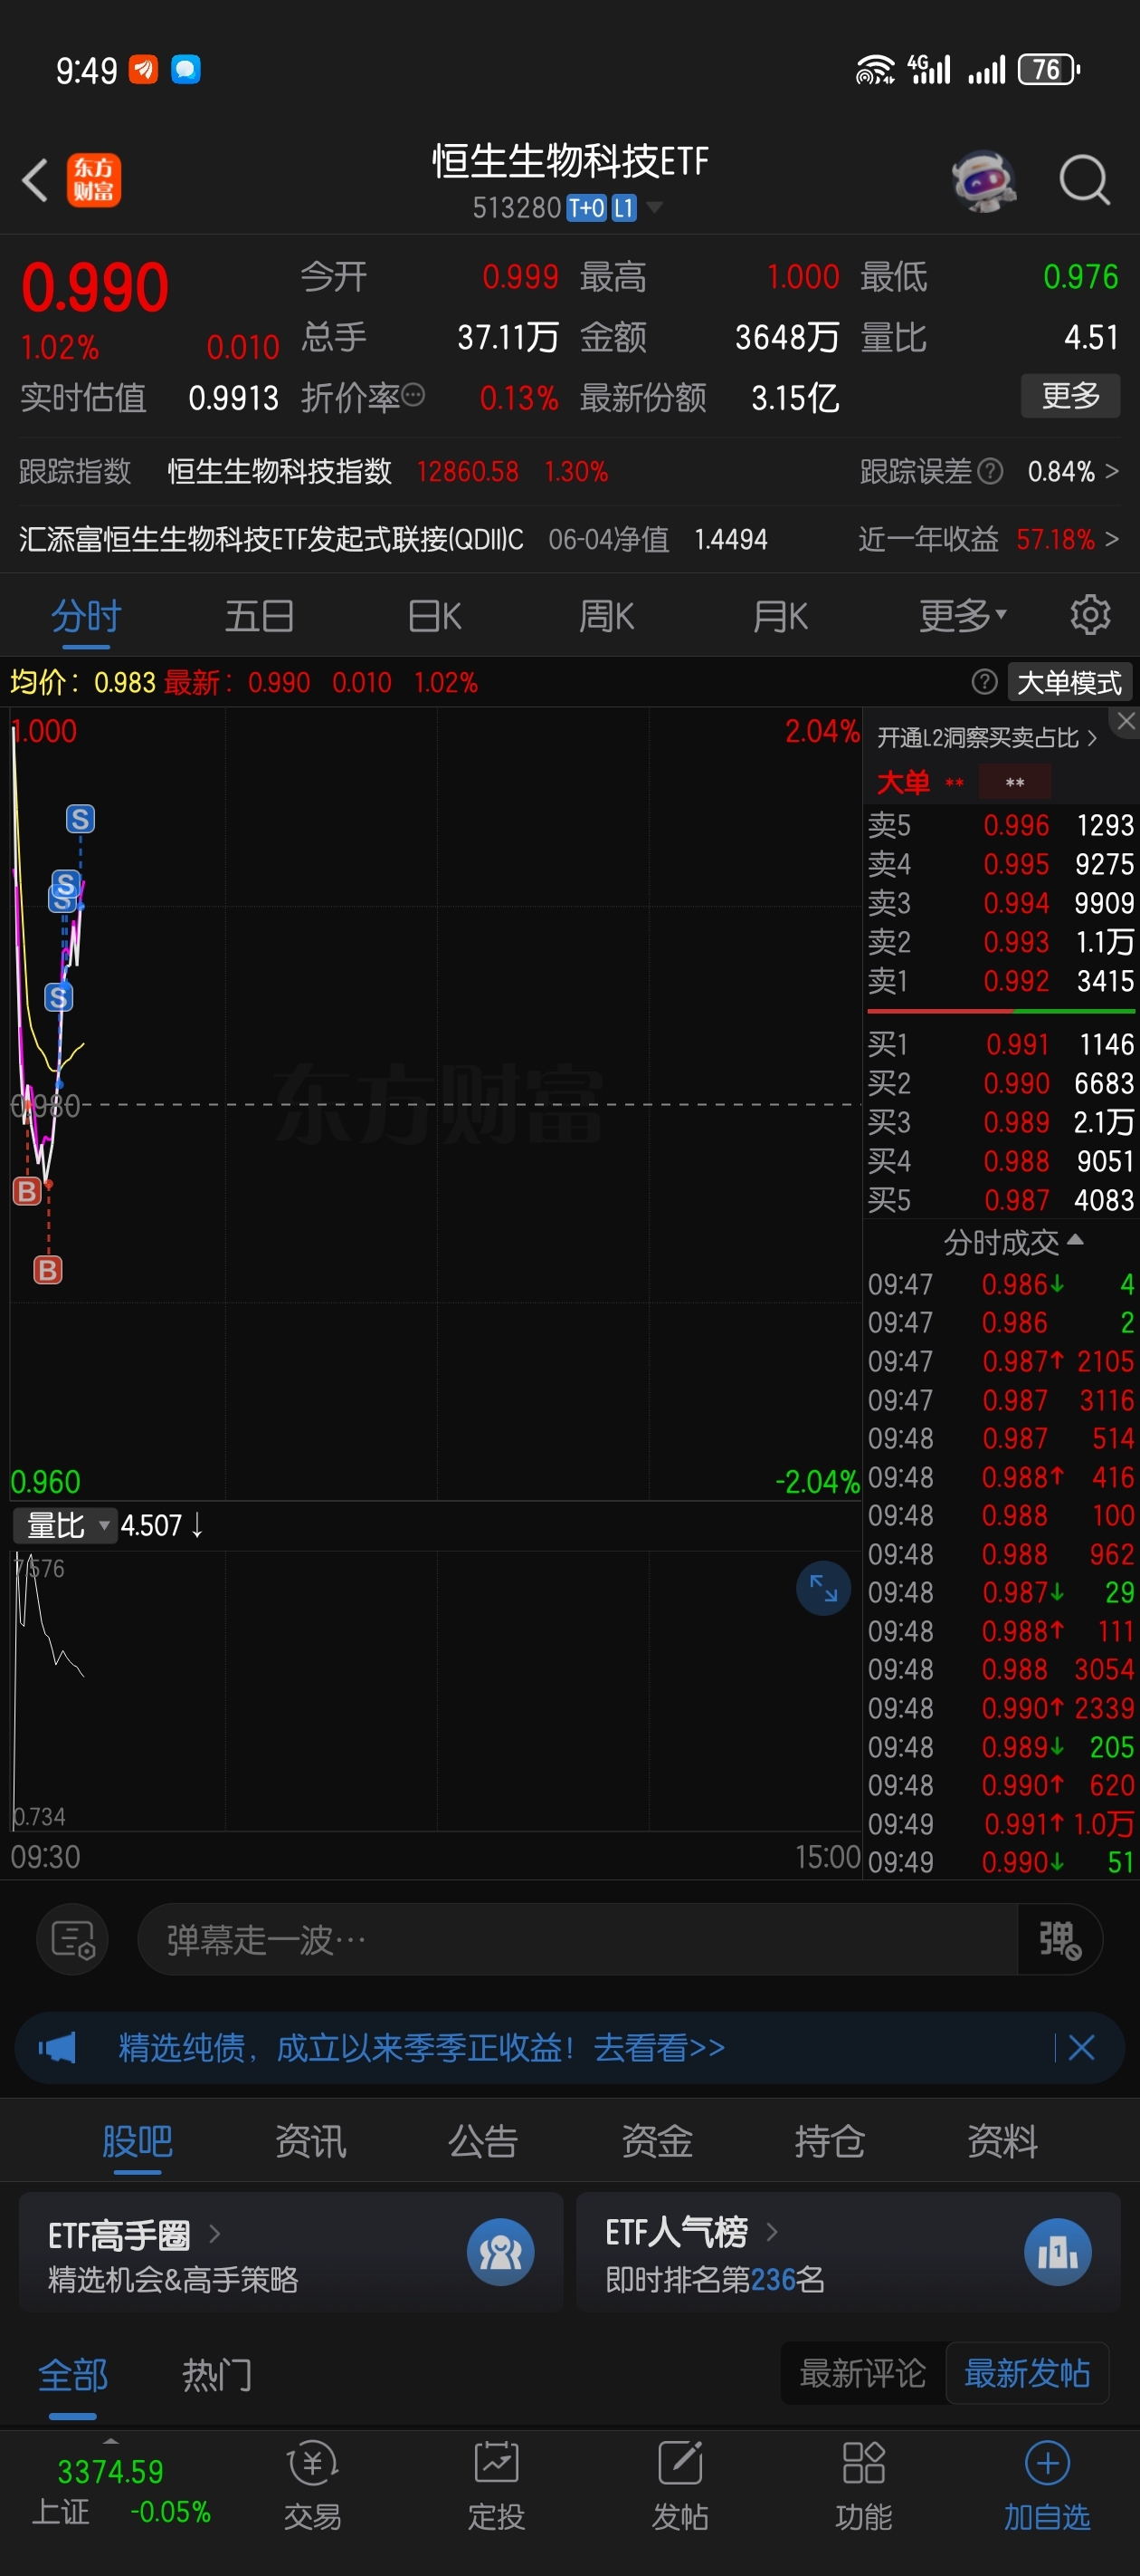
Task: Open 汇添富恒生生物科技ETF联接 fund link
Action: (271, 539)
